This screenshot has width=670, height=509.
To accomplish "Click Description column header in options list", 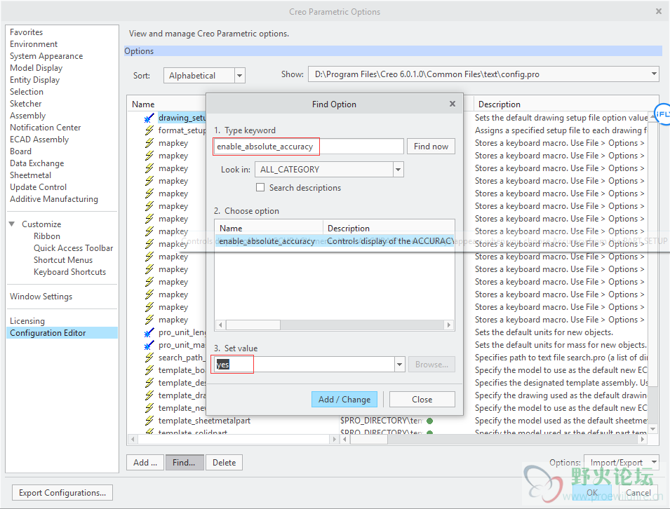I will click(499, 104).
